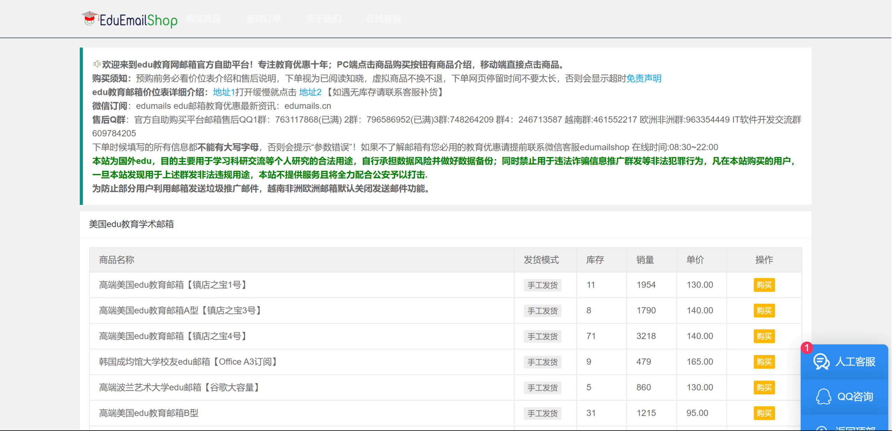Buy 波兰艺术大学 edu mailbox
892x431 pixels.
[x=764, y=387]
